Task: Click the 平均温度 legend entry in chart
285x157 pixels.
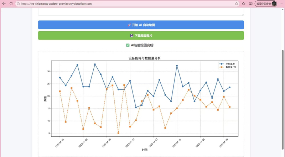Action: [x=227, y=64]
